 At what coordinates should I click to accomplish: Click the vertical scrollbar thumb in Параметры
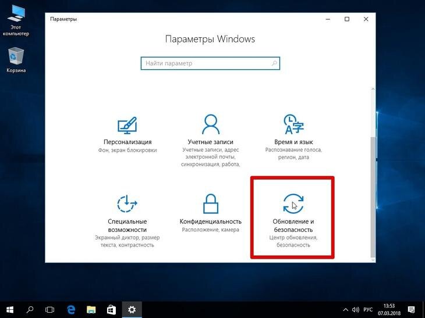(x=373, y=196)
